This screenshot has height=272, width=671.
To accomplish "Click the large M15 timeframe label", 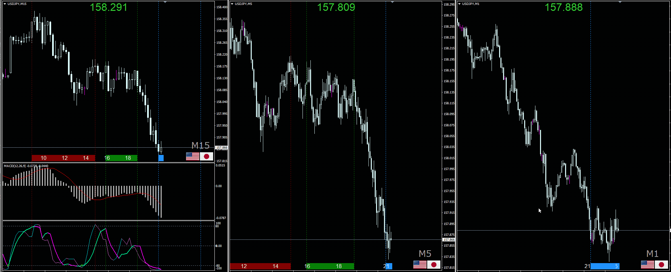I will (x=201, y=145).
